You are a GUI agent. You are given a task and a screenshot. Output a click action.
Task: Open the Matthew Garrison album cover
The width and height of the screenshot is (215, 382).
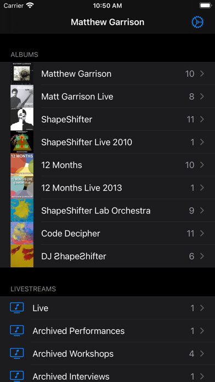point(22,74)
